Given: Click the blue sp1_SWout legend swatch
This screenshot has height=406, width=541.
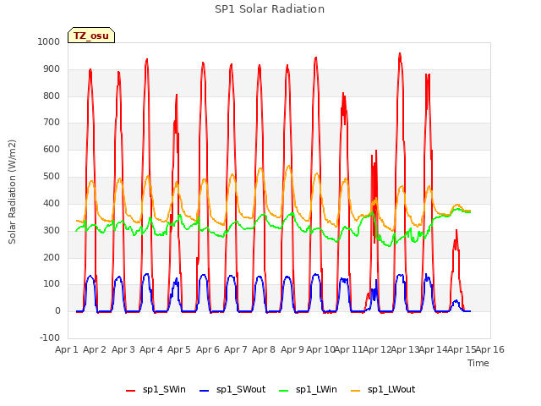Looking at the screenshot, I should point(205,391).
